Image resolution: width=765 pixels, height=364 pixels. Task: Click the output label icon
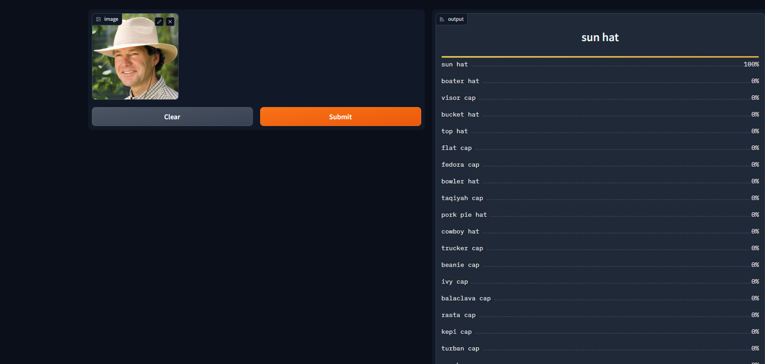click(x=442, y=19)
